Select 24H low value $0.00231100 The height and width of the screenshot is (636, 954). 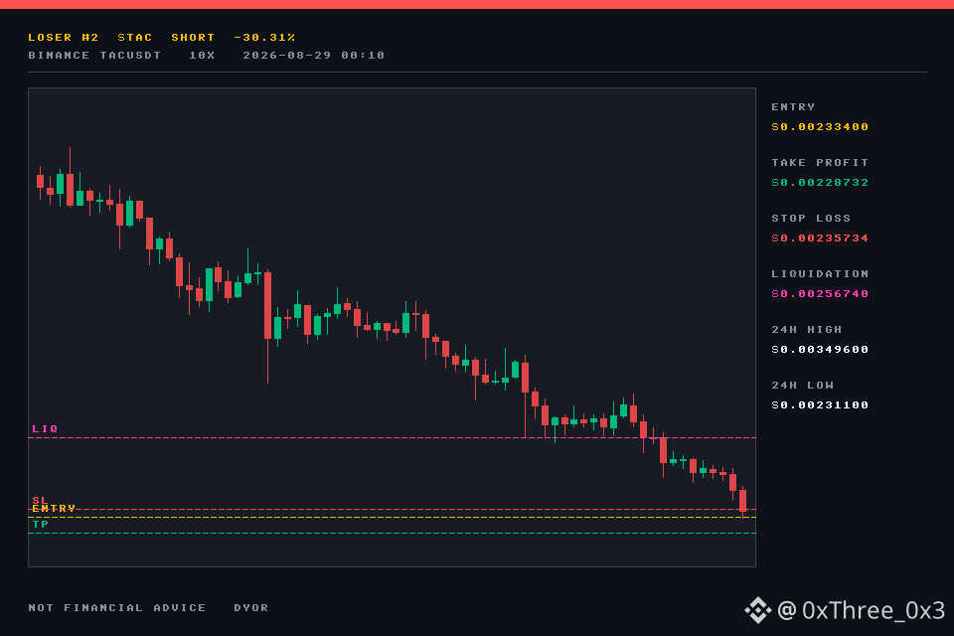tap(820, 405)
